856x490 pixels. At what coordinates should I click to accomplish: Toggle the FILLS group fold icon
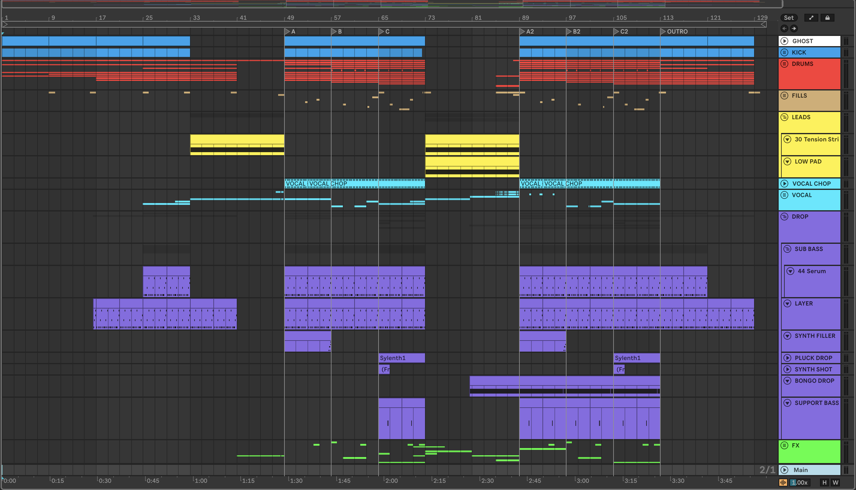(x=784, y=96)
